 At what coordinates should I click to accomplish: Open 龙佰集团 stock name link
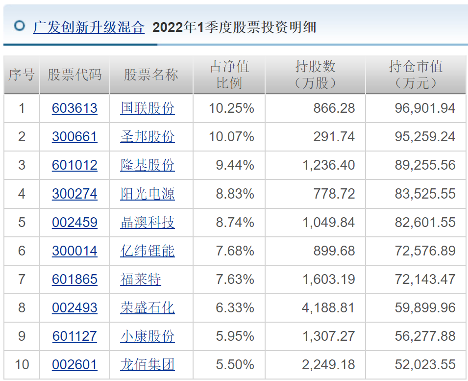[x=148, y=365]
